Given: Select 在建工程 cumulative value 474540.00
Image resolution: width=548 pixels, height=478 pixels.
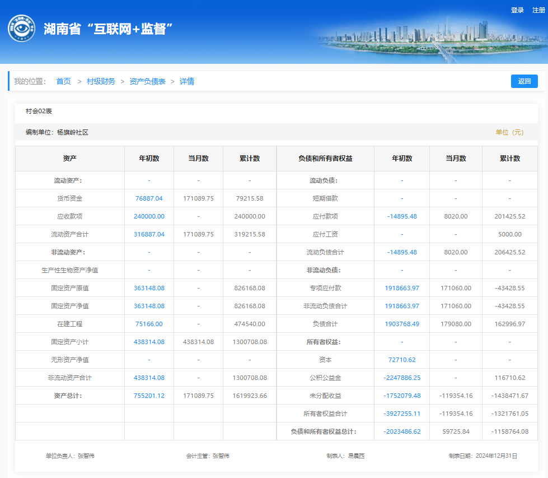Looking at the screenshot, I should click(x=250, y=324).
